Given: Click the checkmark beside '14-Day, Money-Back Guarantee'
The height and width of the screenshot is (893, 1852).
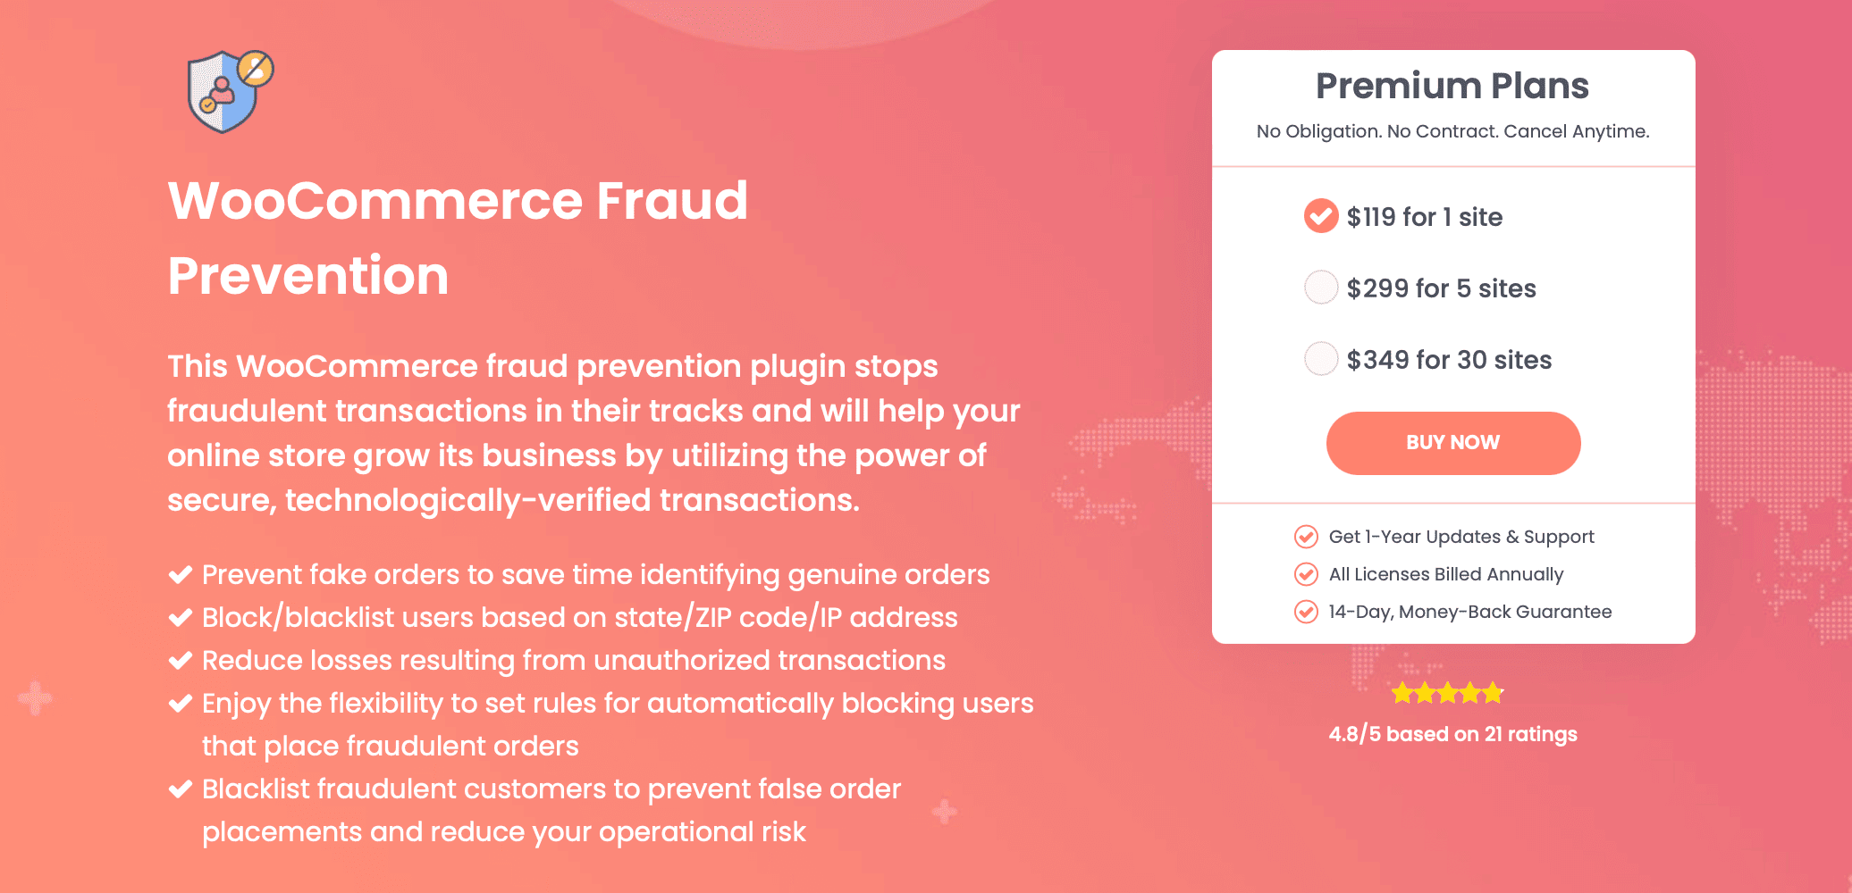Looking at the screenshot, I should coord(1306,612).
